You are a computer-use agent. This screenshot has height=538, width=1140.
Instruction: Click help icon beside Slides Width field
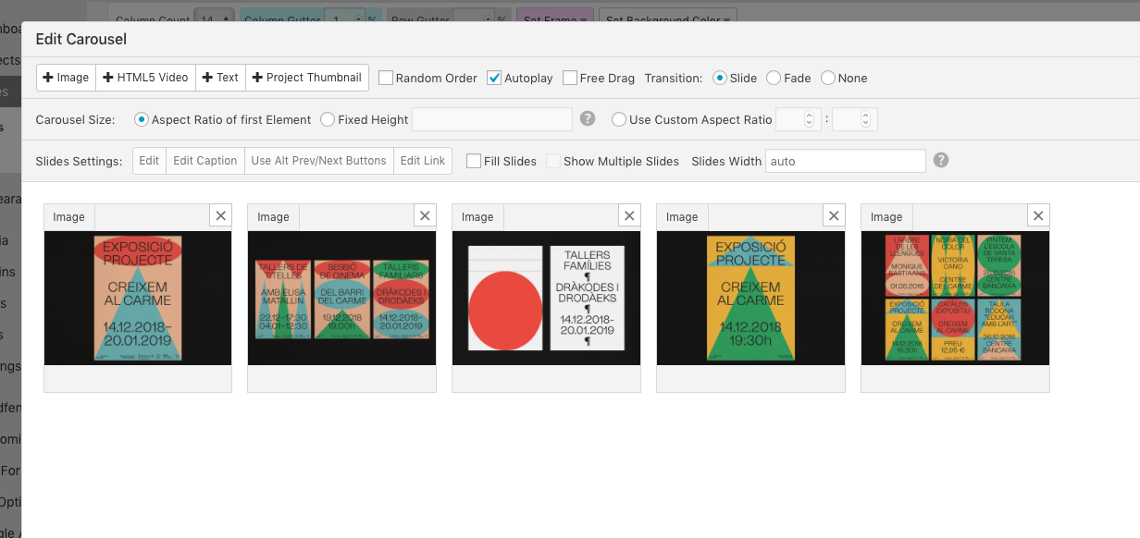pos(941,161)
